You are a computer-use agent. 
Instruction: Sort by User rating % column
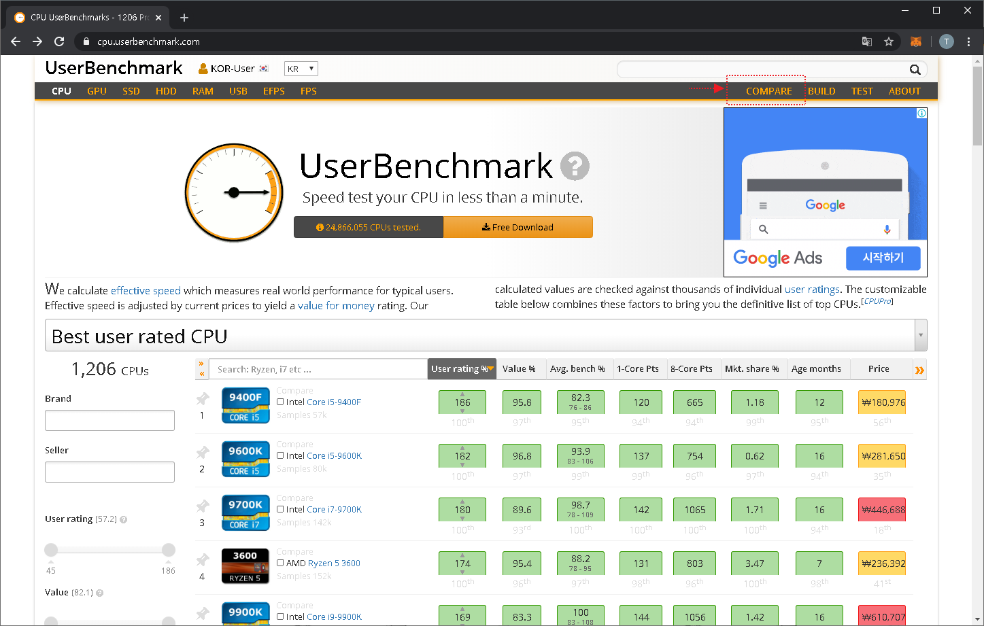pos(462,368)
